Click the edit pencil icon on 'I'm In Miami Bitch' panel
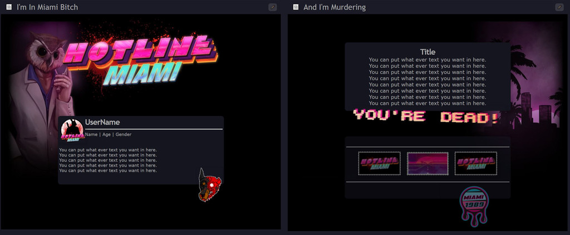 [272, 7]
